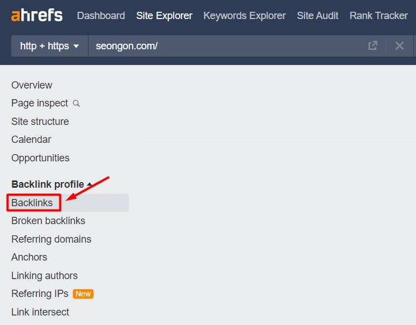Image resolution: width=416 pixels, height=325 pixels.
Task: Open the http + https protocol dropdown
Action: point(50,46)
